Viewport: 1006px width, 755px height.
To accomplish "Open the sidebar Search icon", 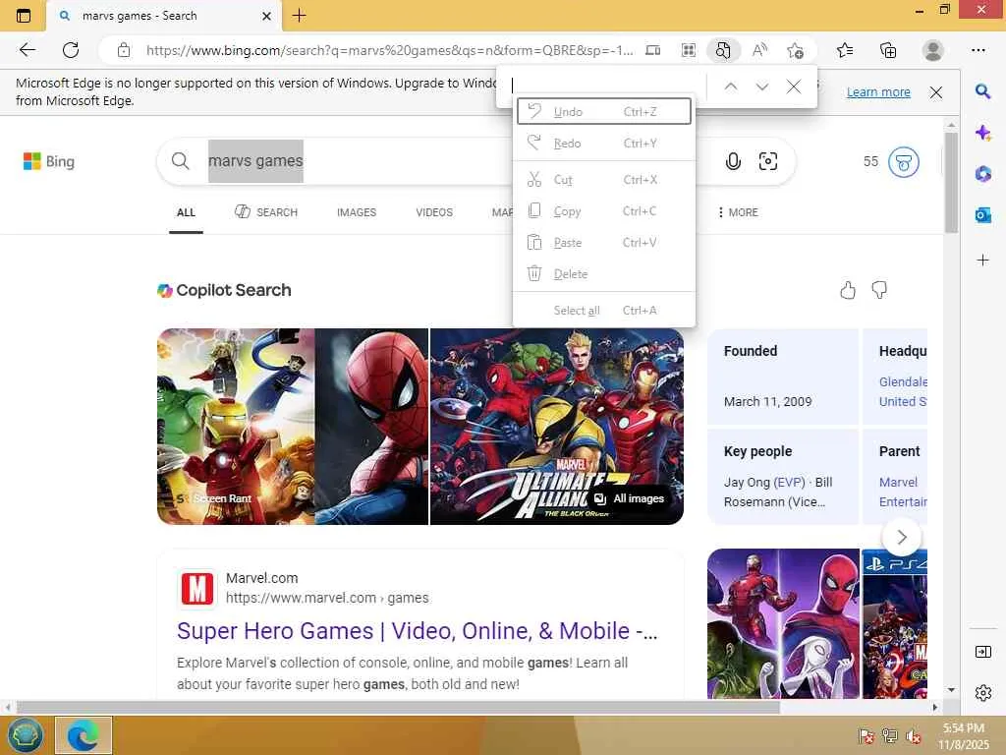I will click(x=982, y=91).
